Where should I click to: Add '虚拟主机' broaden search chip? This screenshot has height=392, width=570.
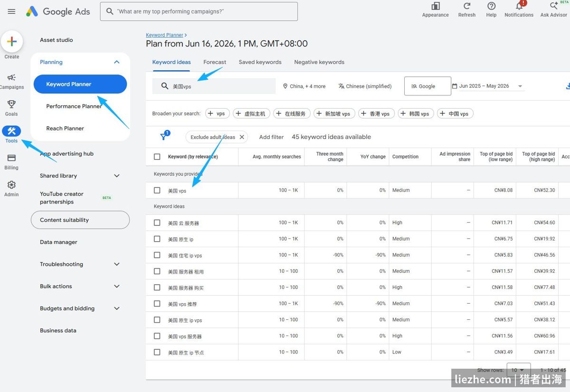[x=251, y=113]
